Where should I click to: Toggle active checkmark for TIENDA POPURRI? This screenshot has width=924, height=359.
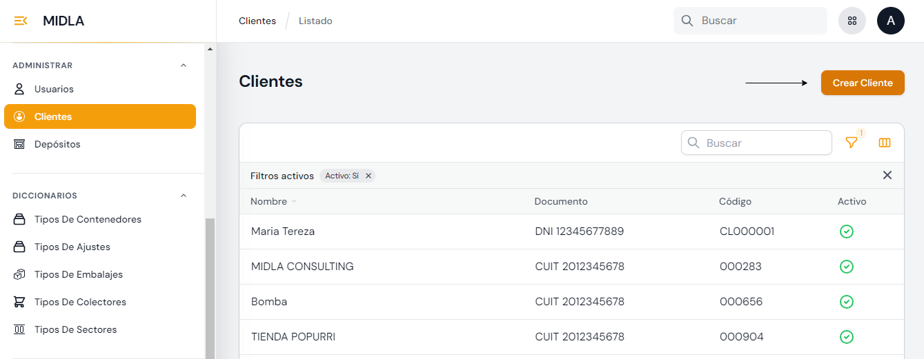pyautogui.click(x=847, y=337)
